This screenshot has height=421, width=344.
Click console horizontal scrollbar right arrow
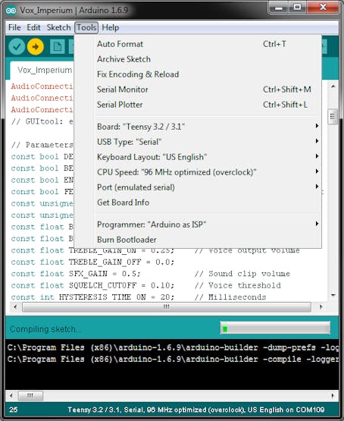[333, 395]
